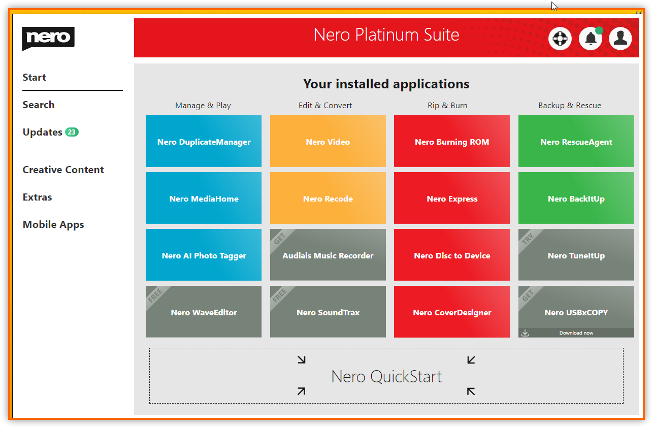This screenshot has width=653, height=428.
Task: Open Nero Disc to Device
Action: pos(452,255)
